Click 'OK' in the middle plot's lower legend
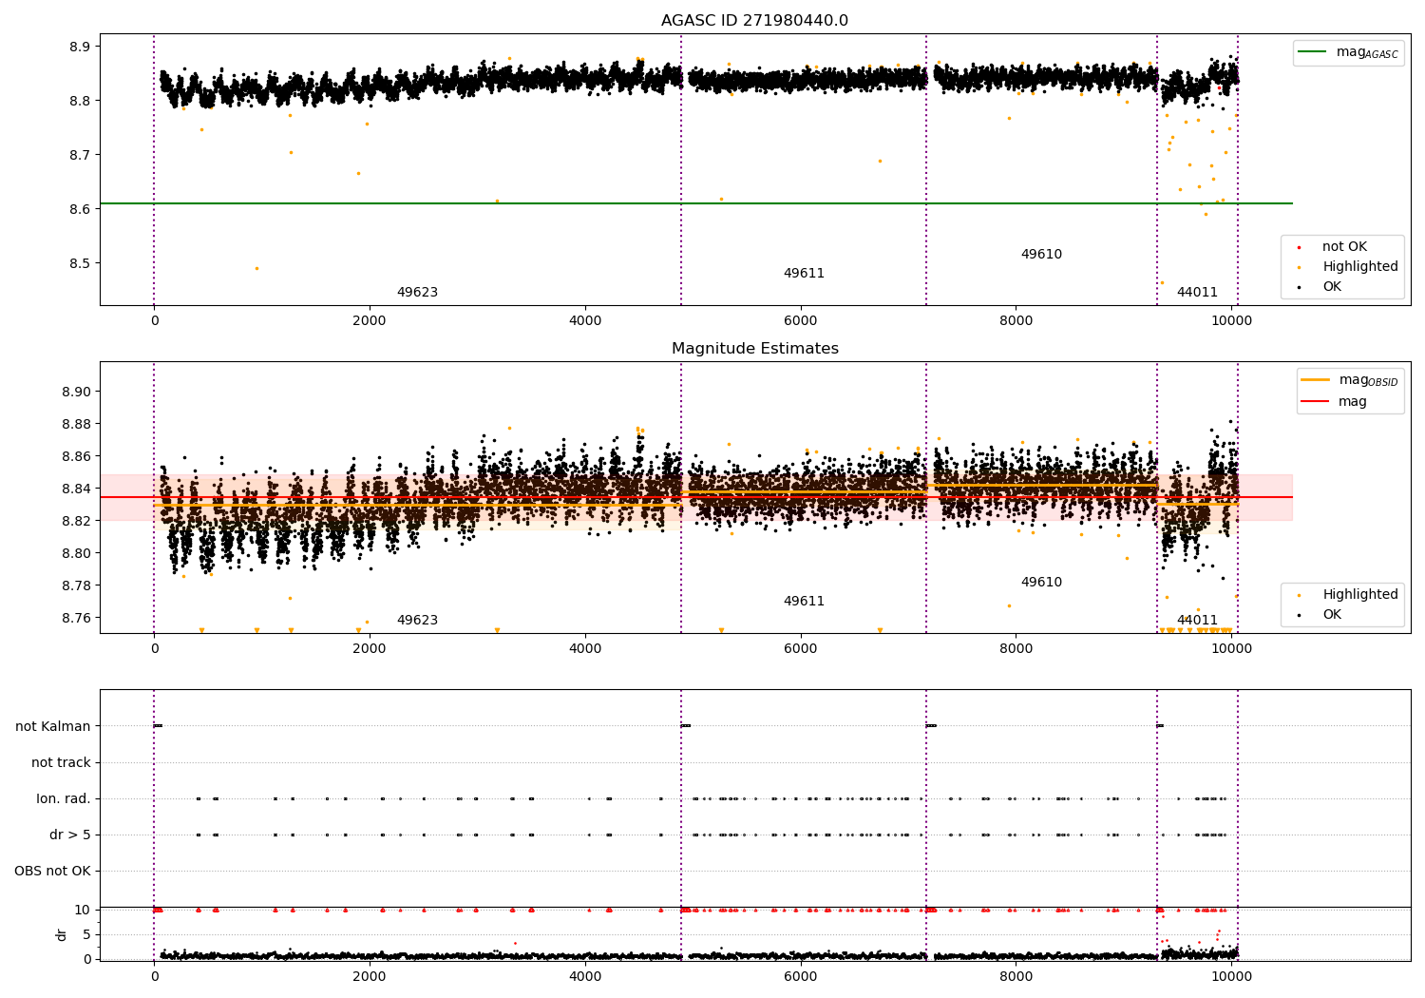Image resolution: width=1425 pixels, height=998 pixels. [1332, 614]
